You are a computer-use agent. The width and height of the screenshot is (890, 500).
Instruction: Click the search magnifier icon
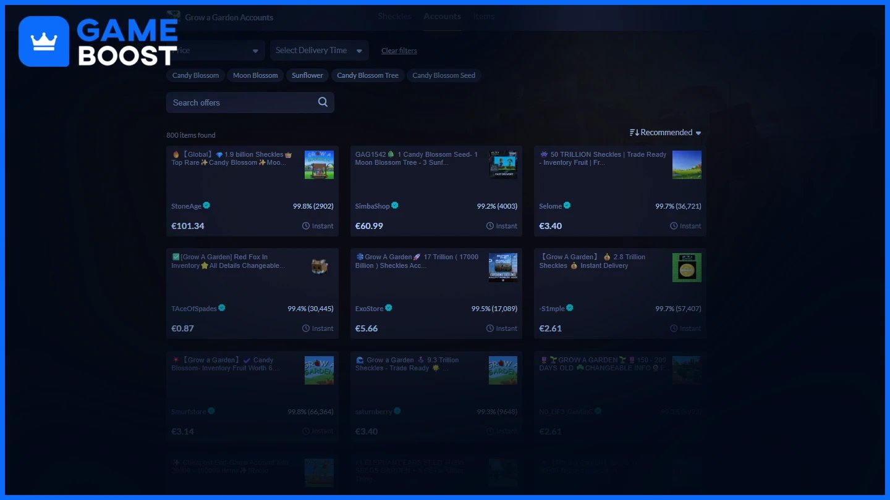click(323, 102)
